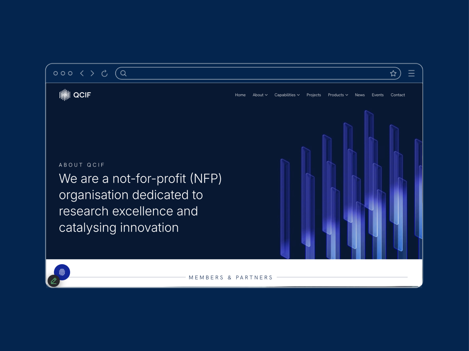This screenshot has height=351, width=469.
Task: Click the search magnifier in the address bar
Action: pos(123,73)
